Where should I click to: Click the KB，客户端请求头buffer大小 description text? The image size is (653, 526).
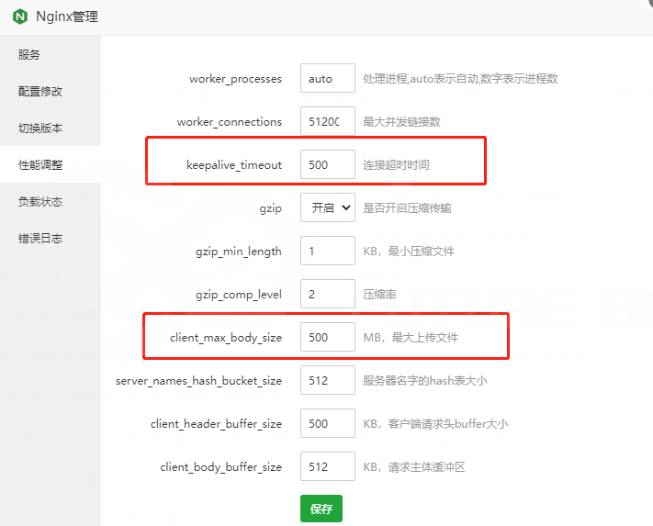435,424
